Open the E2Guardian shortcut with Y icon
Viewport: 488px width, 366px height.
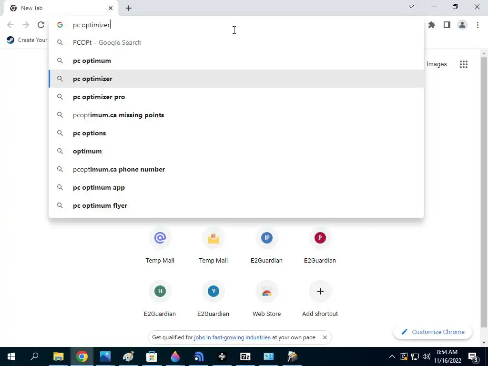[x=213, y=299]
